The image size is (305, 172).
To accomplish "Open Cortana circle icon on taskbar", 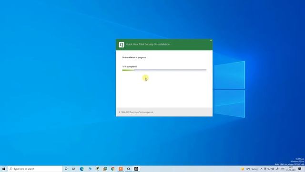I will (66, 169).
